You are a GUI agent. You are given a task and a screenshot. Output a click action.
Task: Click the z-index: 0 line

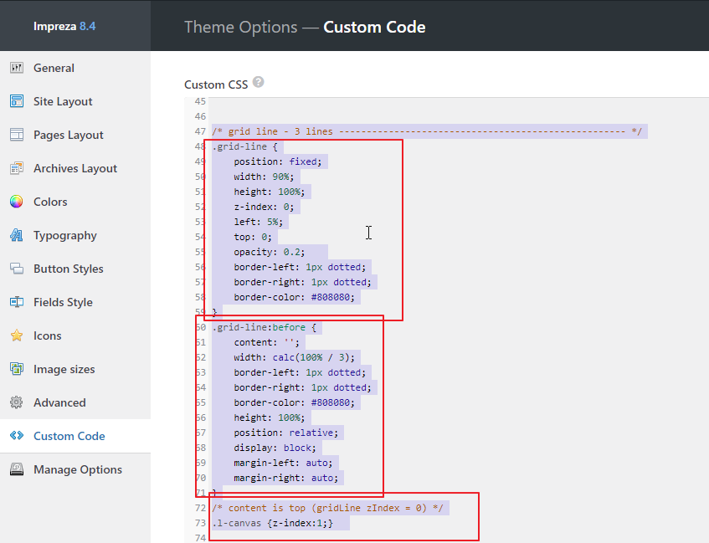[x=264, y=207]
